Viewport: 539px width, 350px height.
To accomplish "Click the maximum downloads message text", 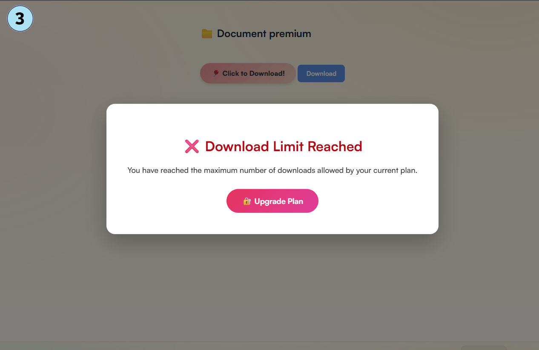I will click(x=272, y=170).
